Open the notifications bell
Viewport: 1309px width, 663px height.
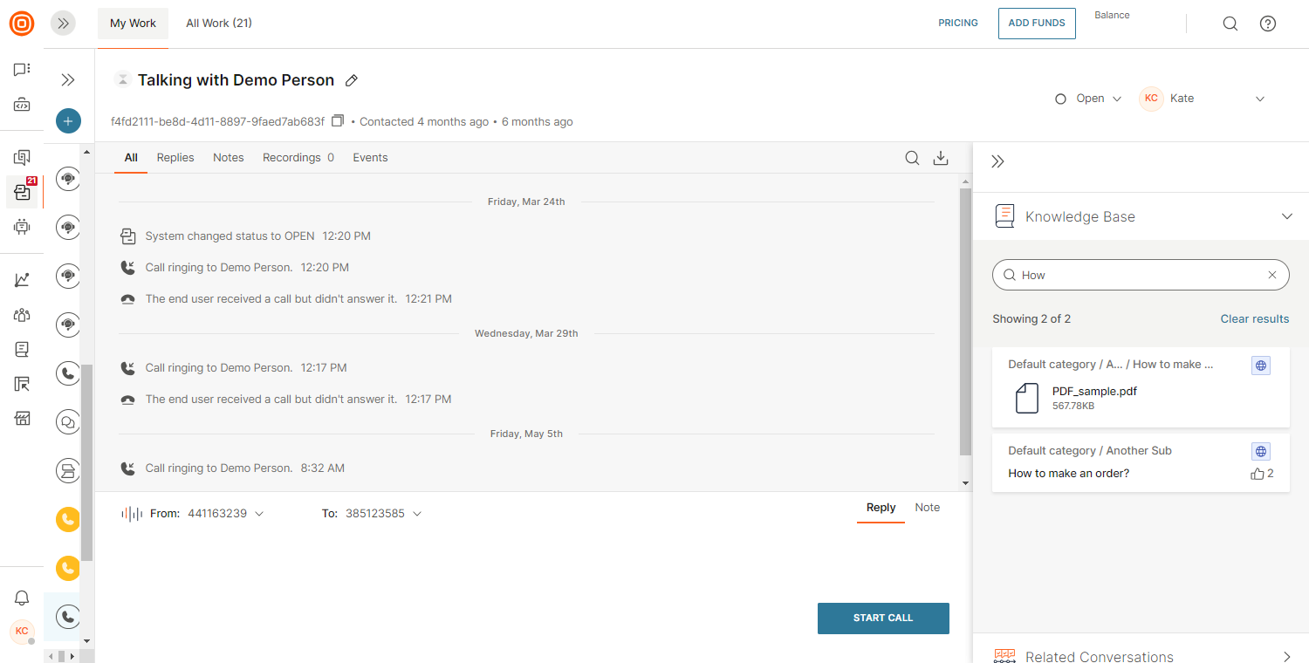click(22, 598)
